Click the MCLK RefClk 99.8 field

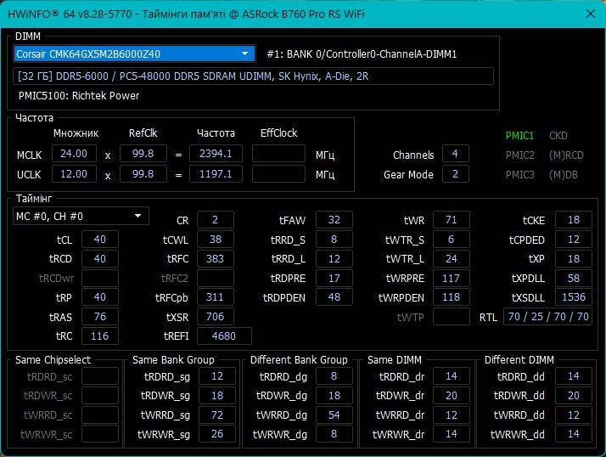pyautogui.click(x=143, y=154)
